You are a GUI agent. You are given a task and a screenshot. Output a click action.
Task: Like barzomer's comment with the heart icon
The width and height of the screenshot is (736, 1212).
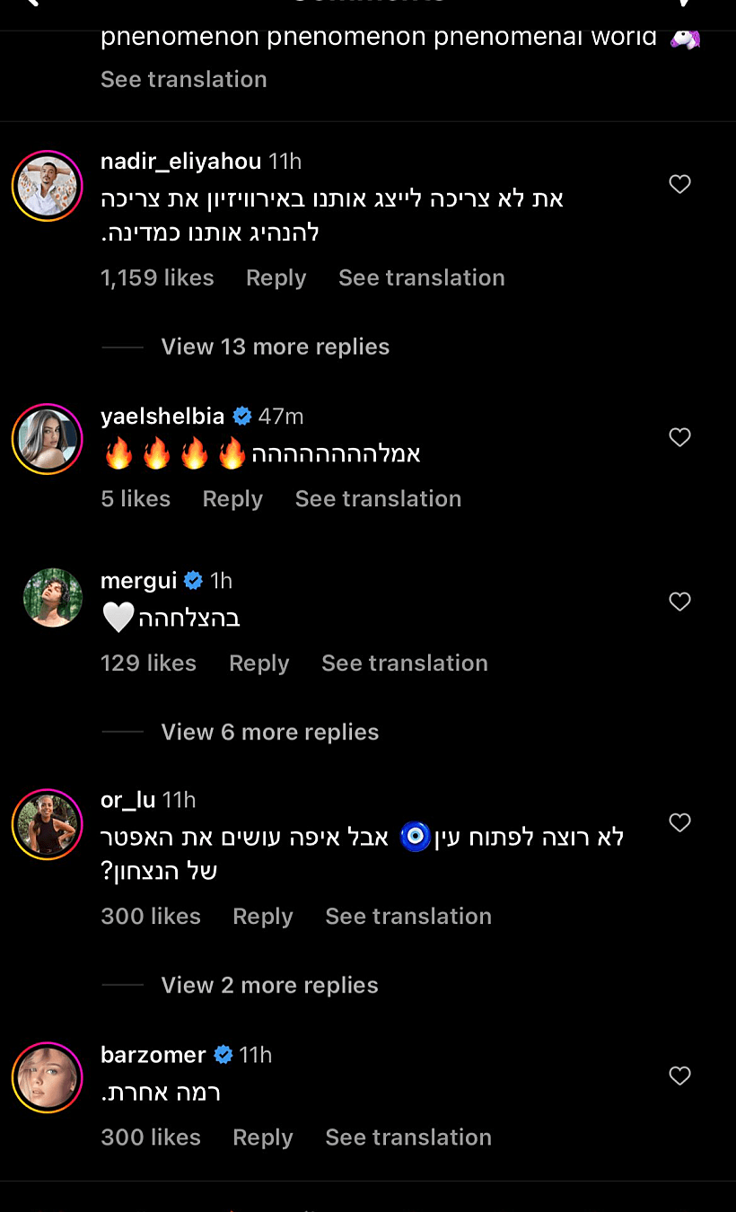pos(679,1076)
